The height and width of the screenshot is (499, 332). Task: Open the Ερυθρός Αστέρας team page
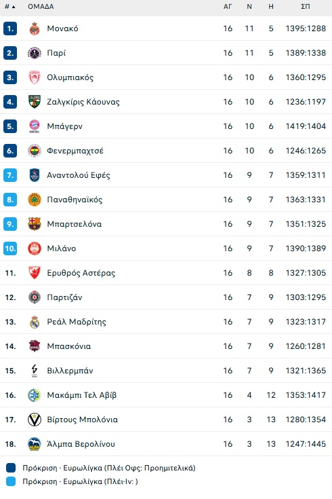(x=81, y=273)
